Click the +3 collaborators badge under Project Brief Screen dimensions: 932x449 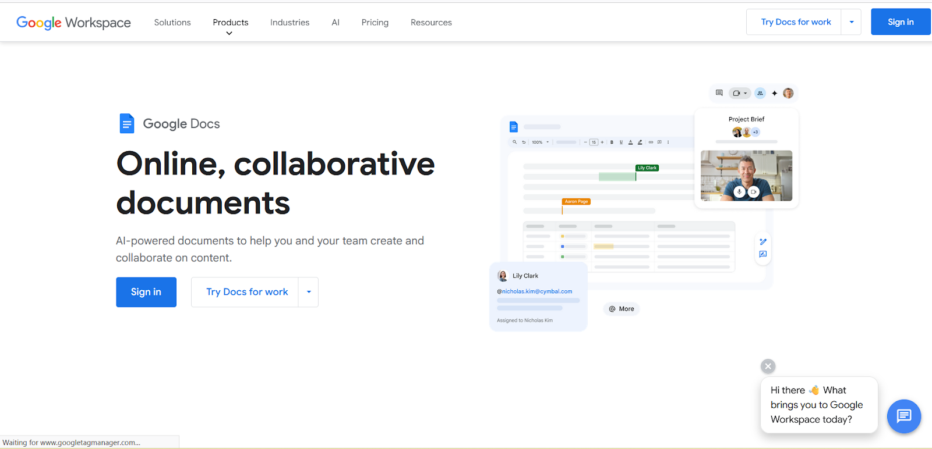pyautogui.click(x=756, y=132)
